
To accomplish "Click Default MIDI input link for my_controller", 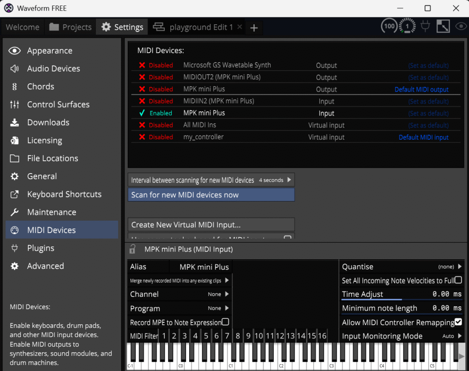I will tap(424, 137).
